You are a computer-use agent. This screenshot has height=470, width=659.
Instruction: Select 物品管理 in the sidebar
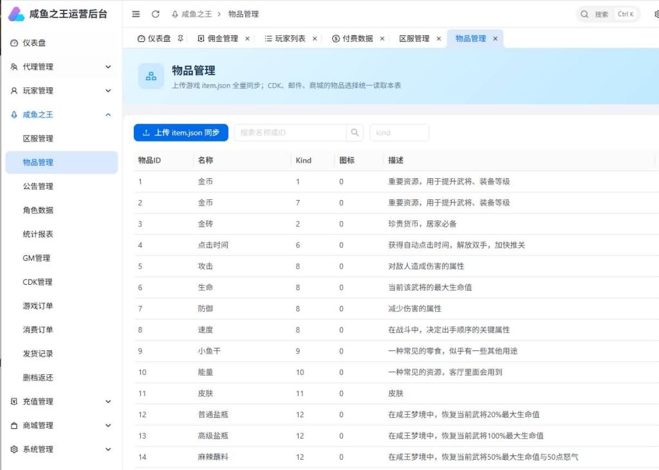(61, 163)
